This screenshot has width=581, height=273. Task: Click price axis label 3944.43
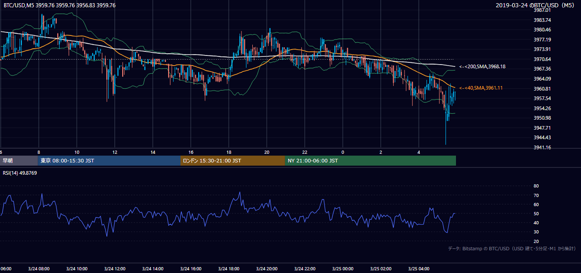coord(542,137)
